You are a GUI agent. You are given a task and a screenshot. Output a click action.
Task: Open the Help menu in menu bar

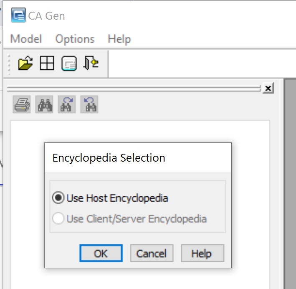pyautogui.click(x=119, y=39)
